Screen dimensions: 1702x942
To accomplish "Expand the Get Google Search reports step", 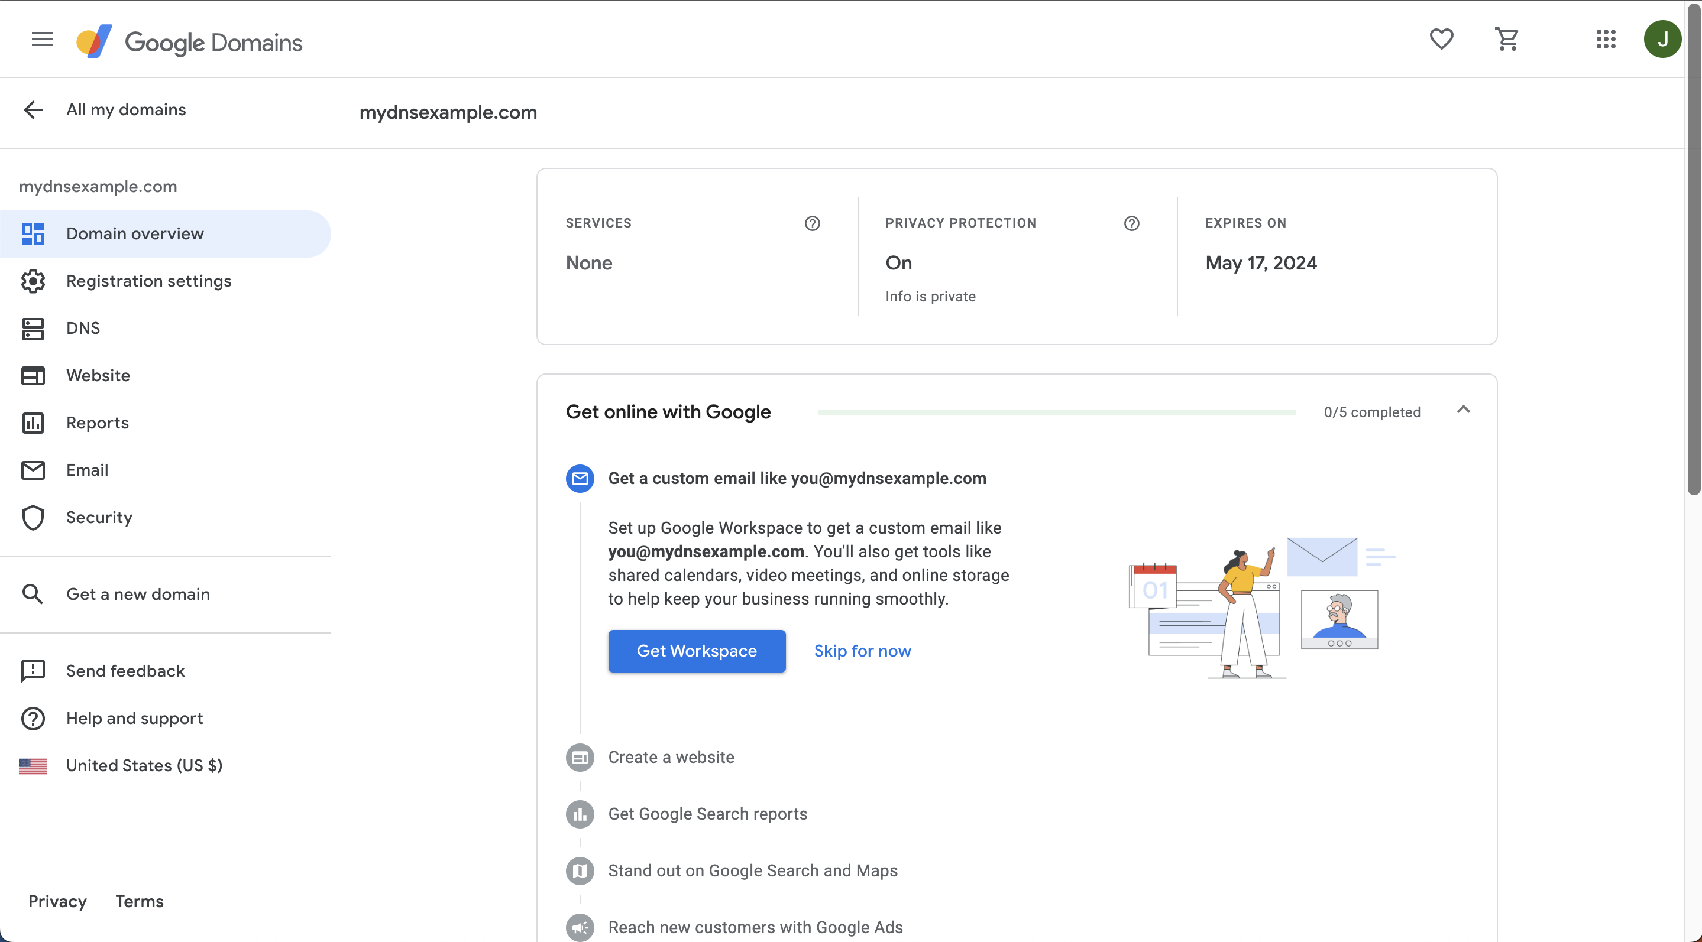I will pyautogui.click(x=707, y=813).
